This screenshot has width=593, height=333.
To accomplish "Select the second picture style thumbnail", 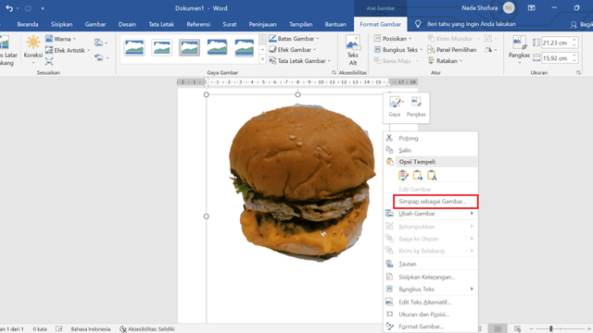I will click(162, 47).
